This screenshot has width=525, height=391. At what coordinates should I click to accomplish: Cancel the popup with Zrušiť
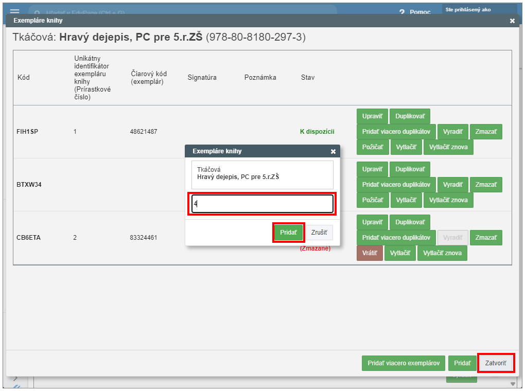319,233
